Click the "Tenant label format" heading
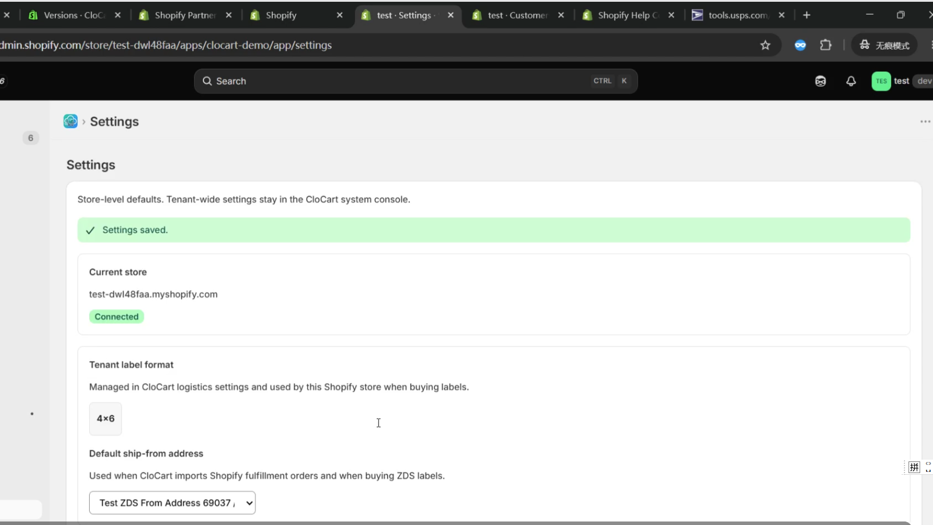Viewport: 933px width, 525px height. click(x=131, y=365)
